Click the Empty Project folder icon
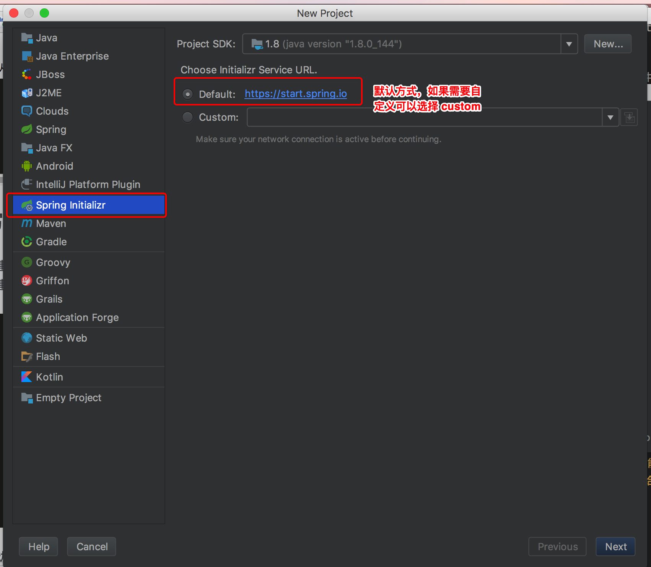This screenshot has height=567, width=651. click(27, 398)
